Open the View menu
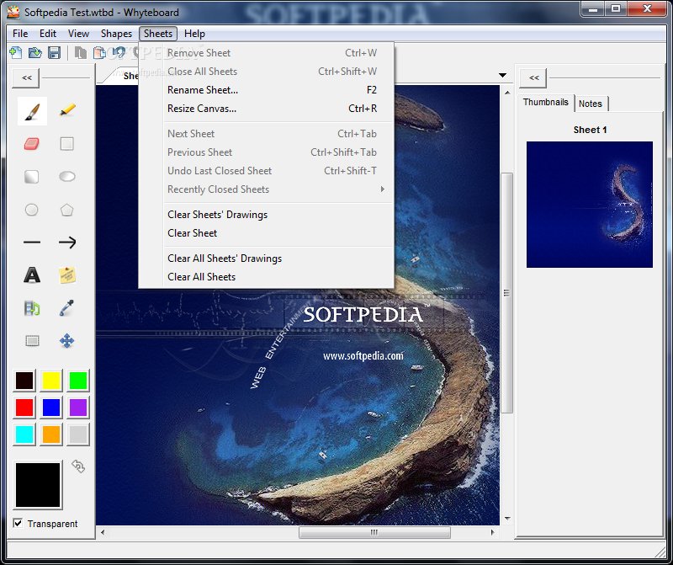This screenshot has height=565, width=673. [78, 34]
